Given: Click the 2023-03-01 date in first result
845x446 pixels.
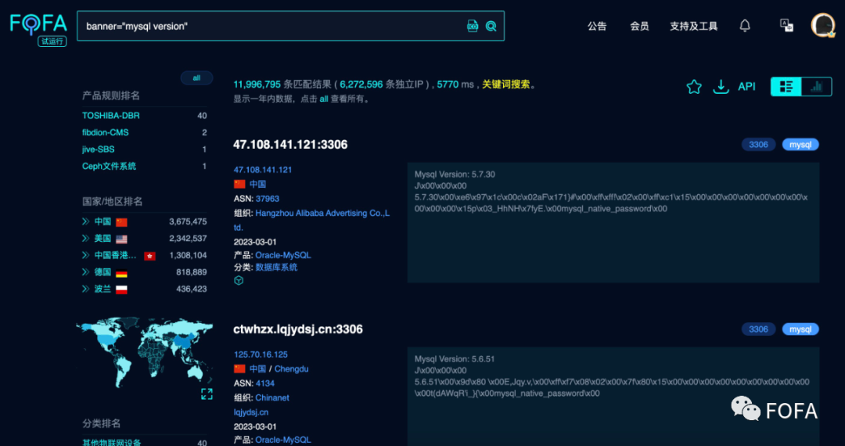Looking at the screenshot, I should pyautogui.click(x=255, y=242).
